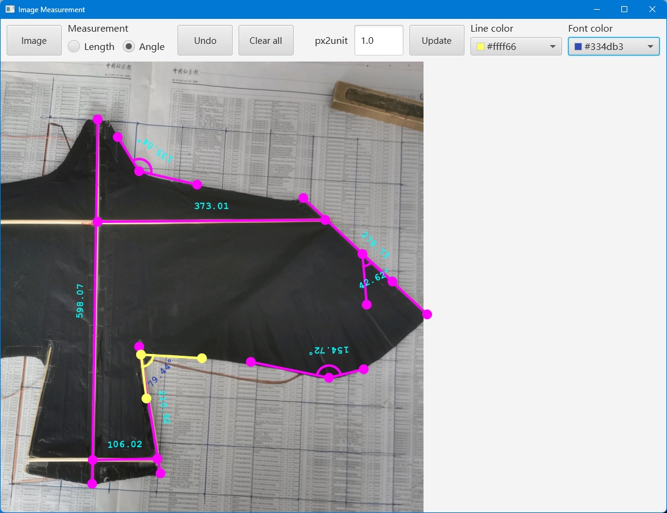Click the 154.72° angle label
This screenshot has width=667, height=513.
(x=329, y=350)
